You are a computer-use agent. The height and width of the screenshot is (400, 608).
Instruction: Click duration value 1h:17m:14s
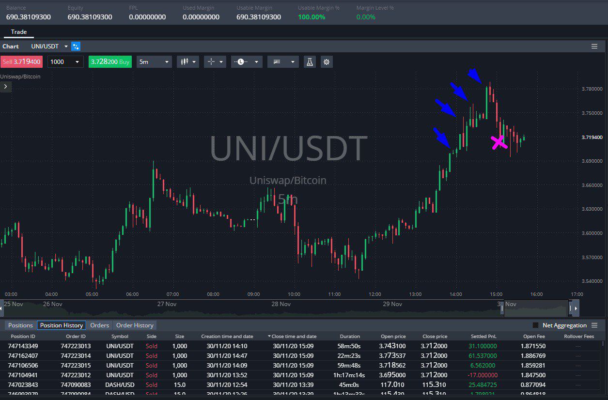(349, 375)
